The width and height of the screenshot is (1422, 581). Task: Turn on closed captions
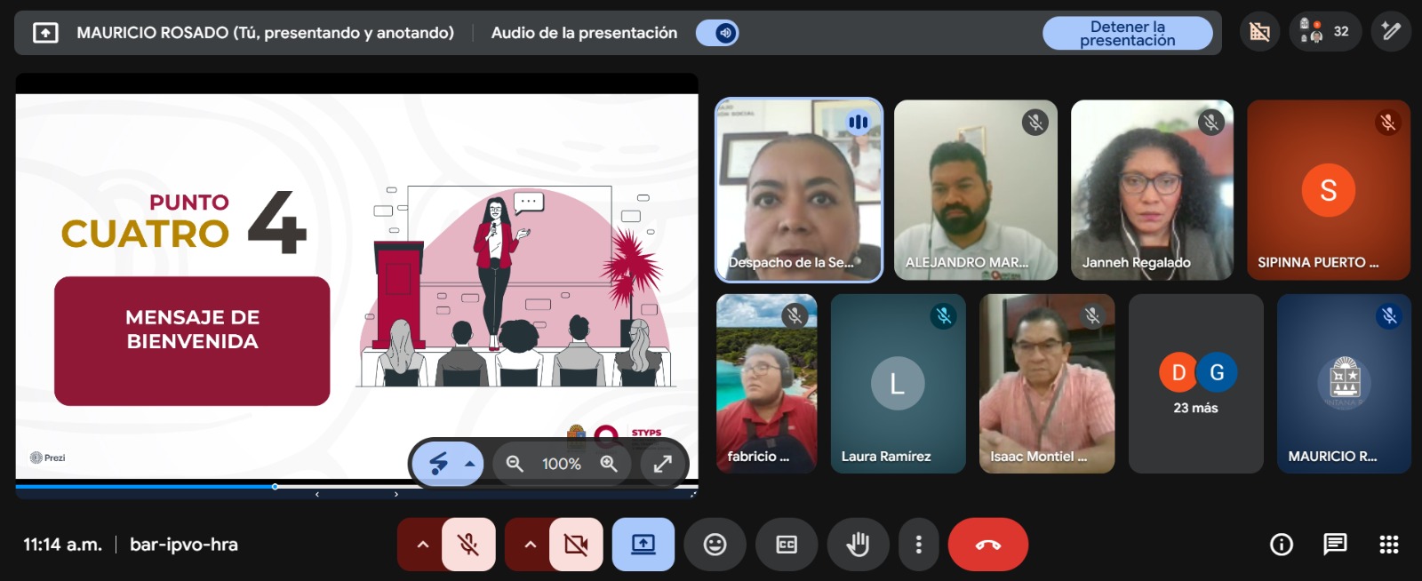pyautogui.click(x=787, y=545)
